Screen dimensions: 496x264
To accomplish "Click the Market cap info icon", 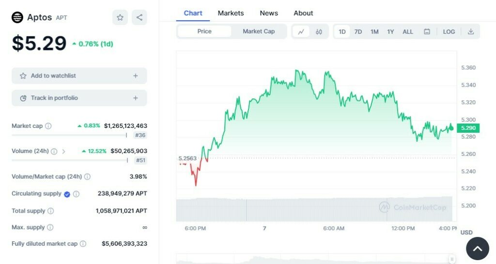I will coord(48,126).
